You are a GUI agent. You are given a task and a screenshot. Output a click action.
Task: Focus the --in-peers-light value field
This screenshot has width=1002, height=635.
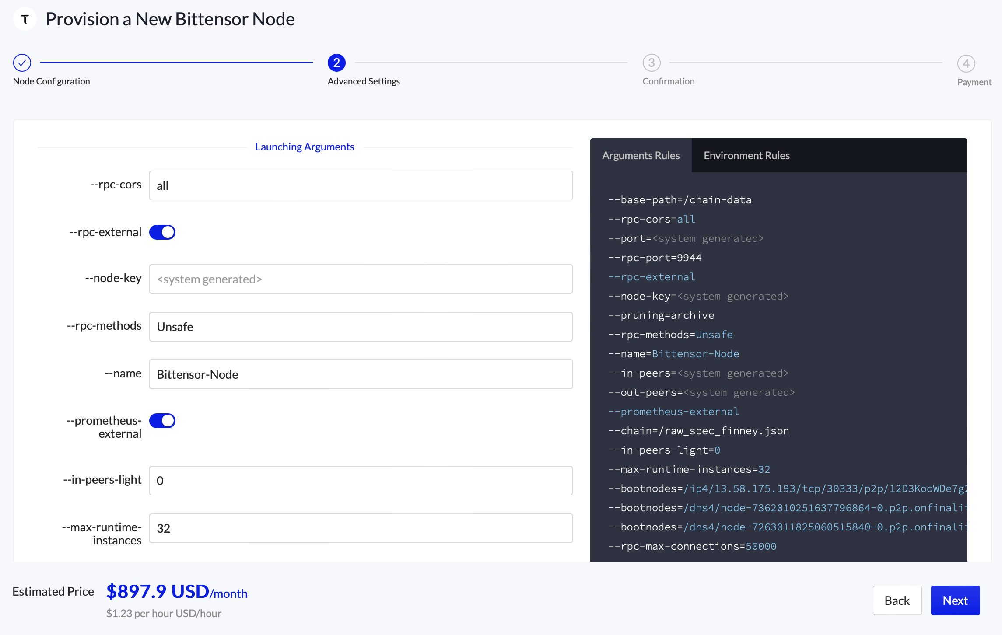[x=361, y=481]
